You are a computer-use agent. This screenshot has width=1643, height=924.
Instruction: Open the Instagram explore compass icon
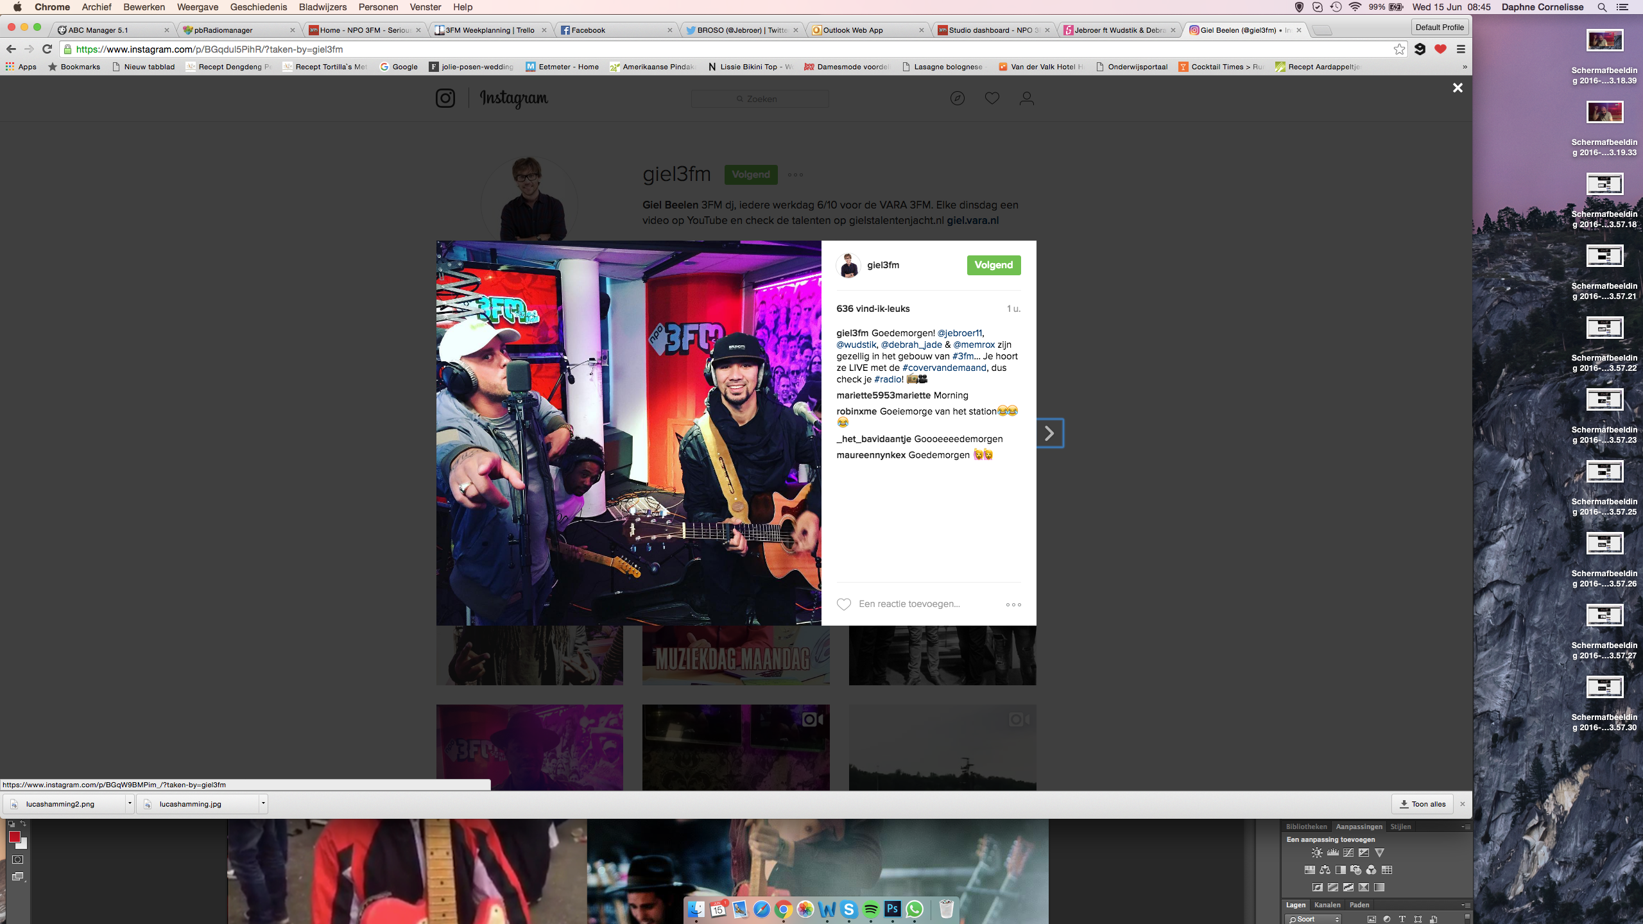click(957, 98)
